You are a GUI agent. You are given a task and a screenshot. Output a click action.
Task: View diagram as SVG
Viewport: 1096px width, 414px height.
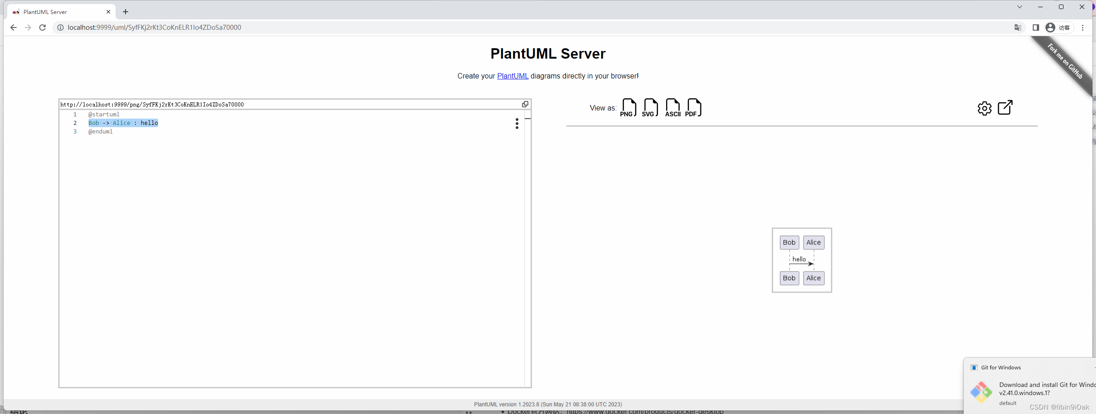[x=650, y=108]
